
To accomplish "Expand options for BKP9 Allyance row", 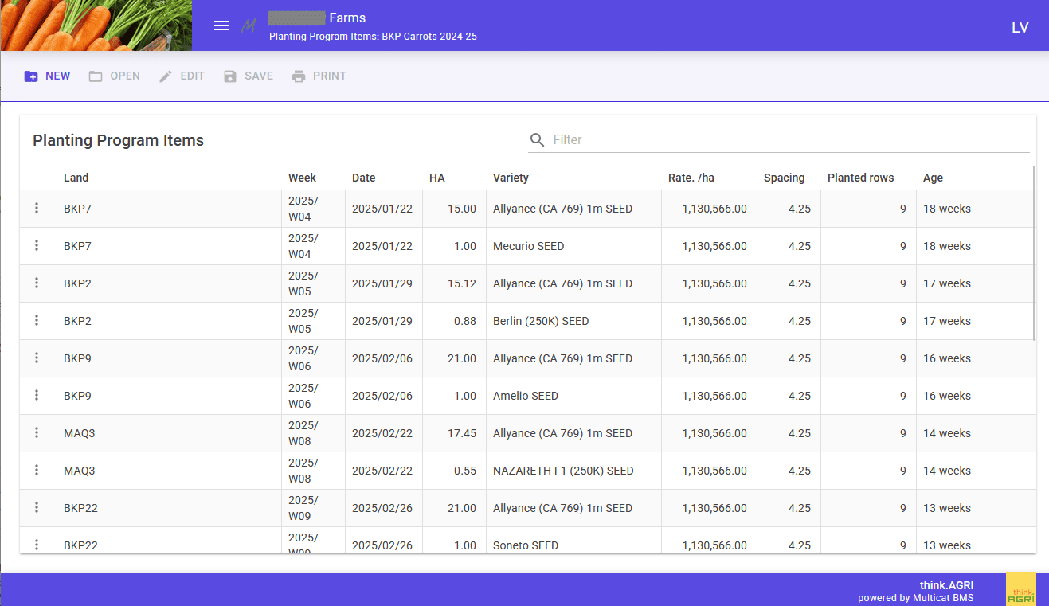I will (37, 358).
